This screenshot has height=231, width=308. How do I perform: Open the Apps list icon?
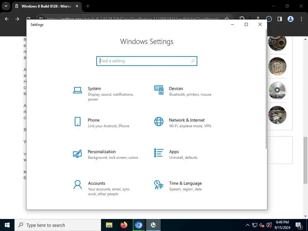159,153
